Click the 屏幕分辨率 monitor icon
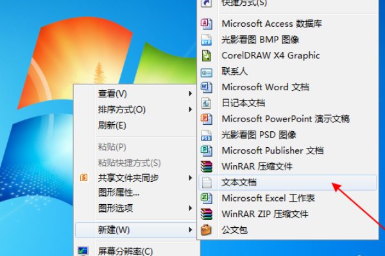385x256 pixels. pos(83,251)
